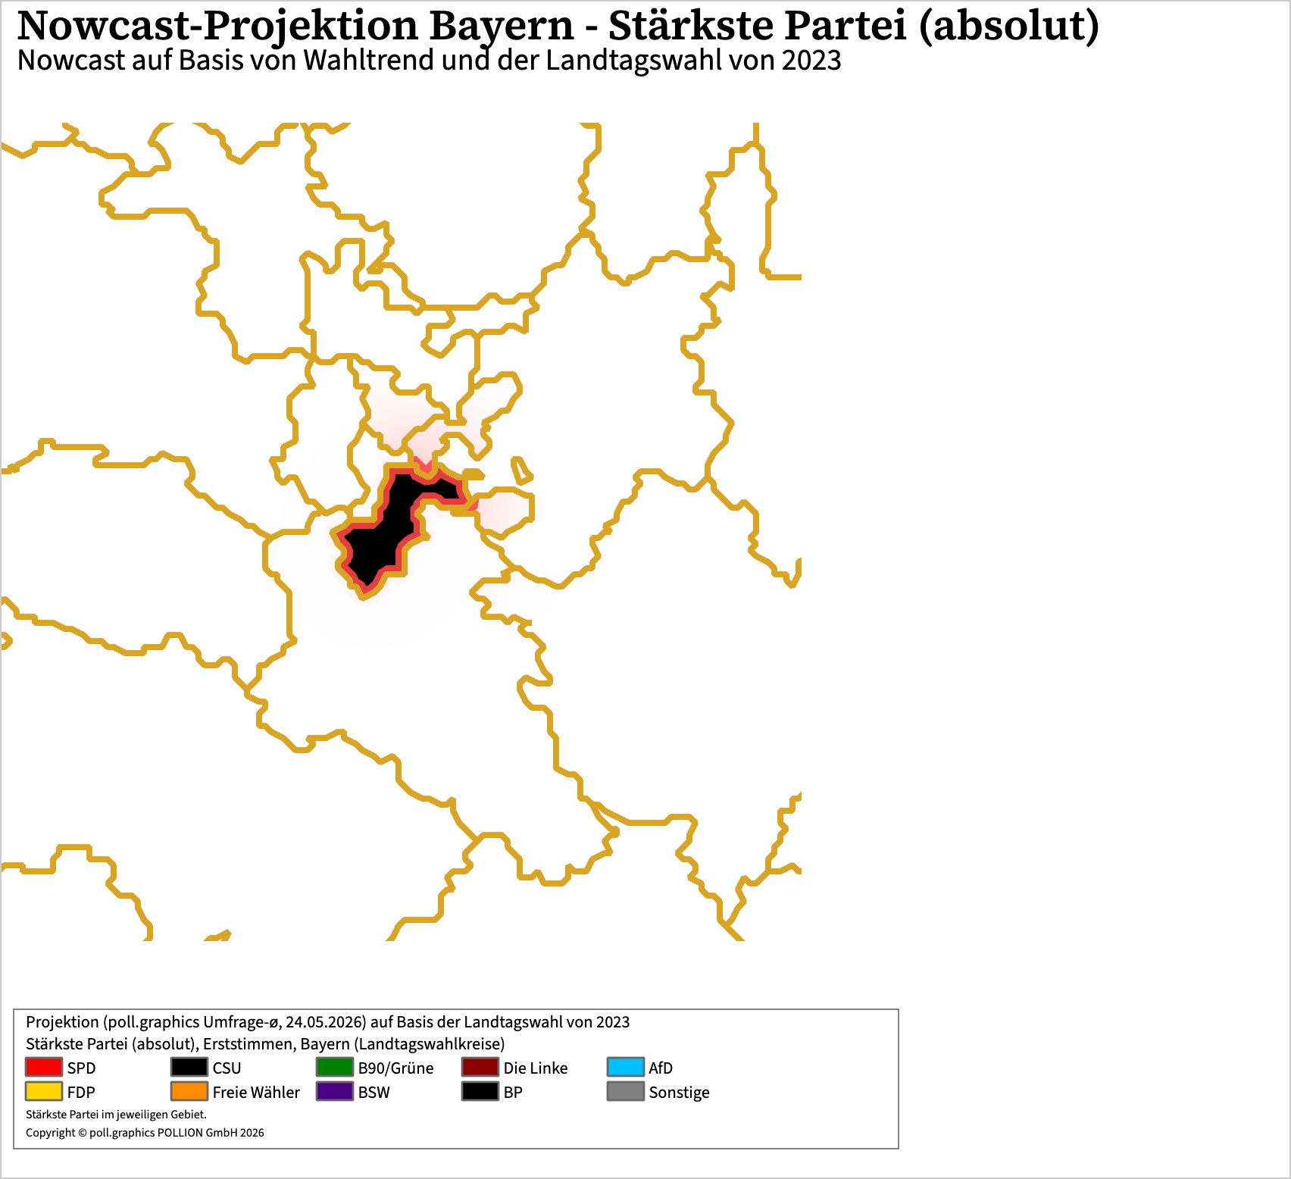Click the "SPD" legend label
Image resolution: width=1291 pixels, height=1179 pixels.
click(81, 1068)
